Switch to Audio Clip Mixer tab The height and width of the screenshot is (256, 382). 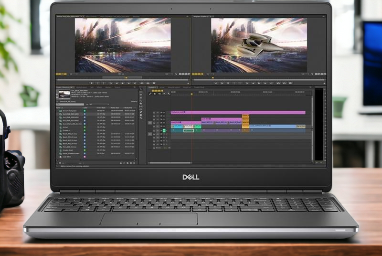point(114,16)
